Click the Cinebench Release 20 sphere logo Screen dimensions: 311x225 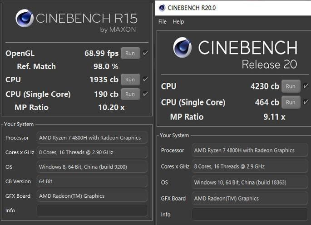pyautogui.click(x=182, y=47)
